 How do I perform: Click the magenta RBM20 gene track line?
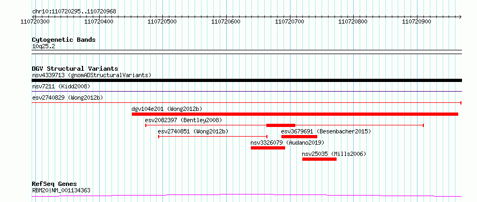point(247,196)
